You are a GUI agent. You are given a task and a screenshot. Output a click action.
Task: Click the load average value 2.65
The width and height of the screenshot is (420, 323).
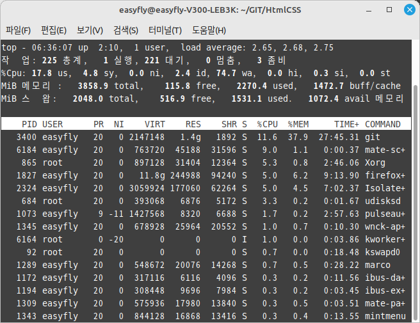tap(262, 47)
